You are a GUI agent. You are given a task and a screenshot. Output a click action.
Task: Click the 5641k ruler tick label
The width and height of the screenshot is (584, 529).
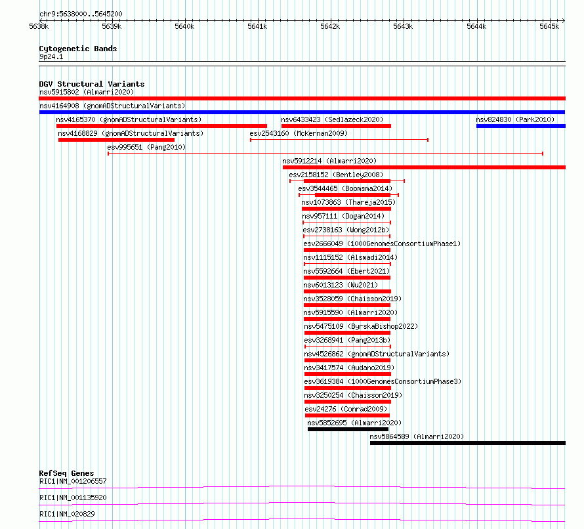(257, 26)
